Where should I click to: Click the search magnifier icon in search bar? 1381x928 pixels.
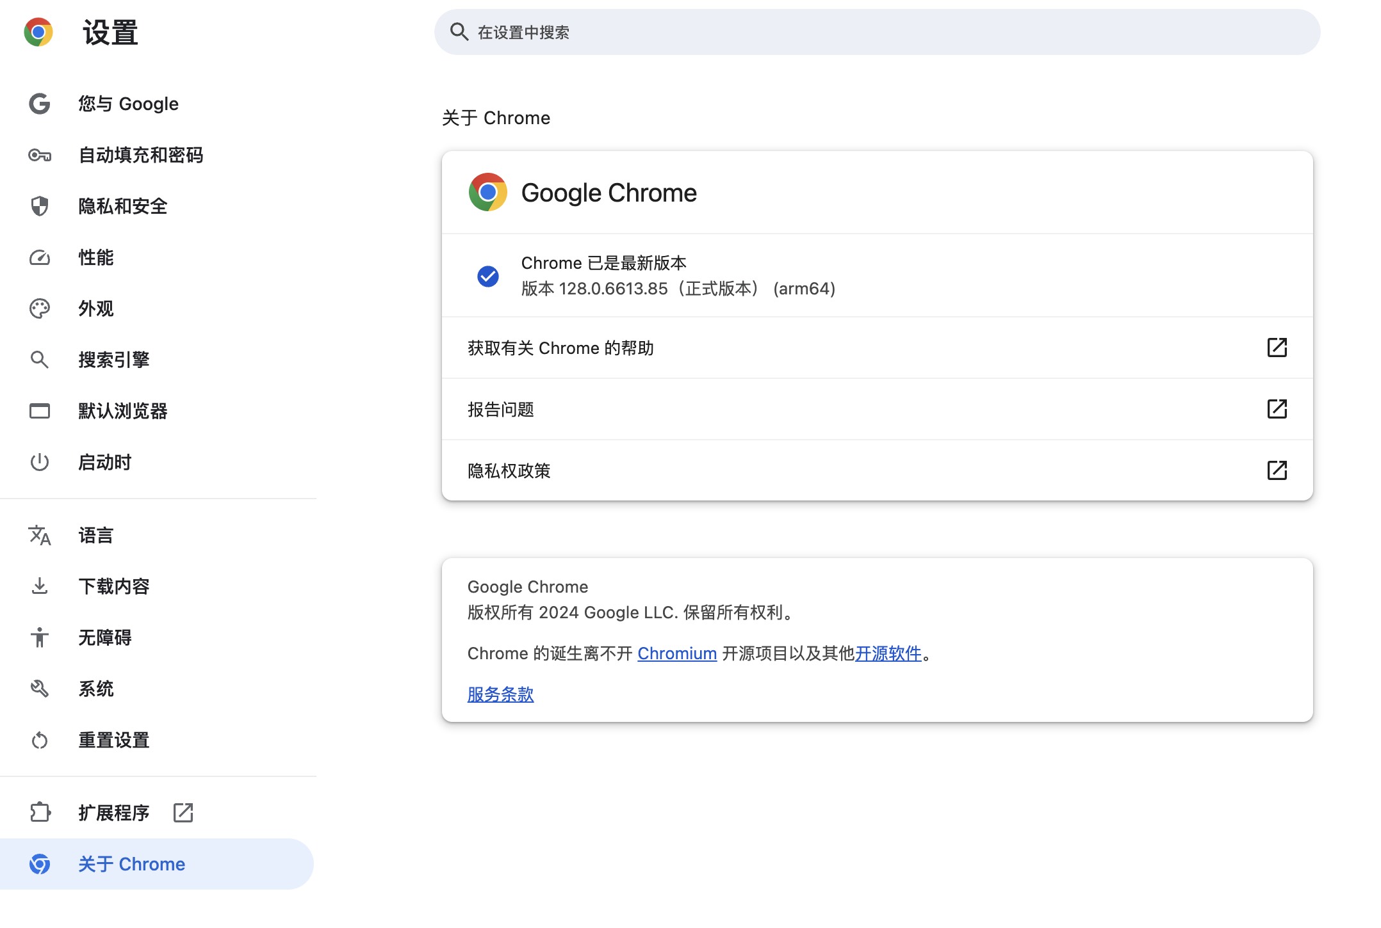click(x=459, y=32)
